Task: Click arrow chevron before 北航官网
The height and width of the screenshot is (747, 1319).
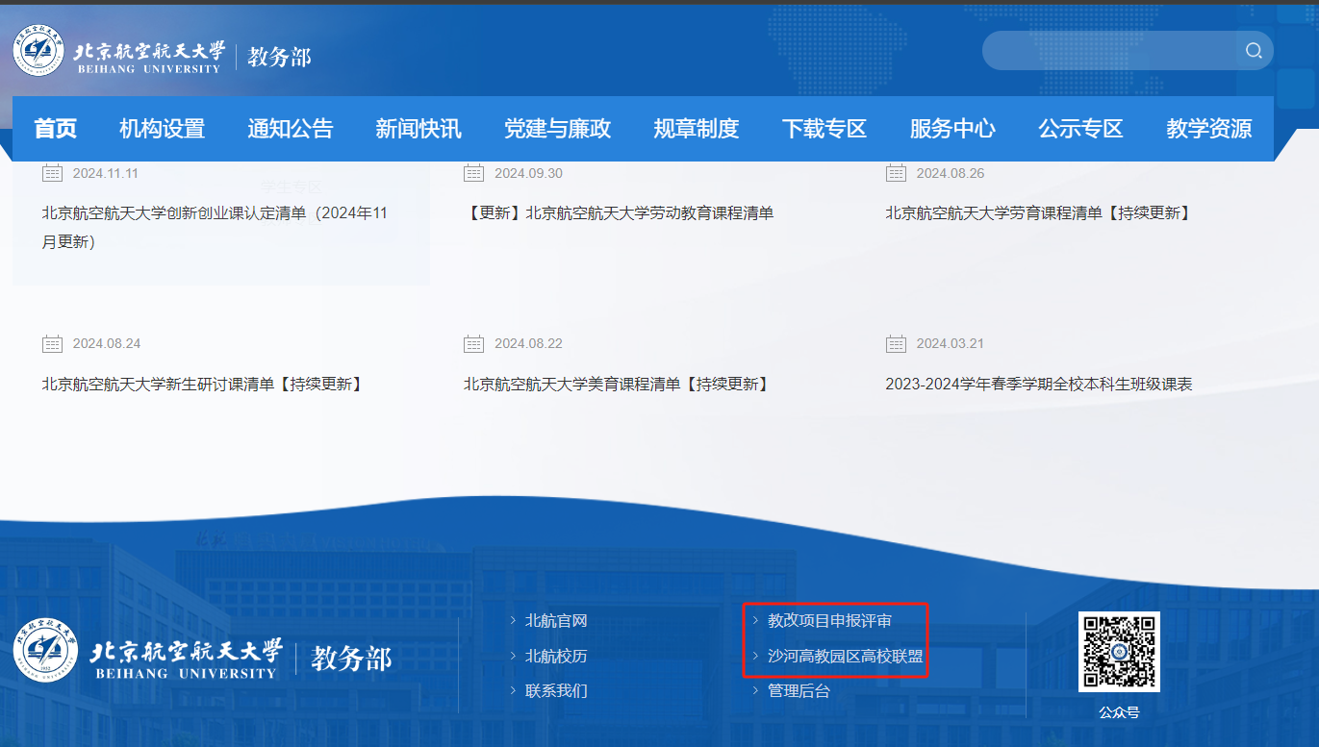Action: (514, 621)
